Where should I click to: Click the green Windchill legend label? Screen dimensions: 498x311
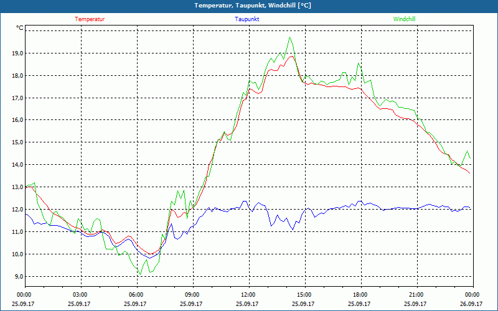point(404,19)
